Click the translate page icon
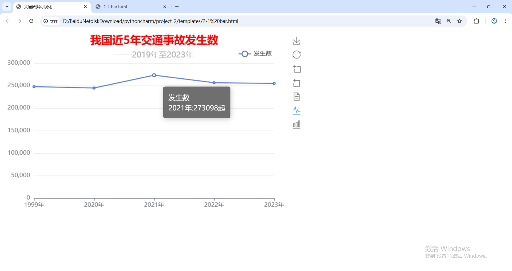Image resolution: width=512 pixels, height=271 pixels. (438, 21)
